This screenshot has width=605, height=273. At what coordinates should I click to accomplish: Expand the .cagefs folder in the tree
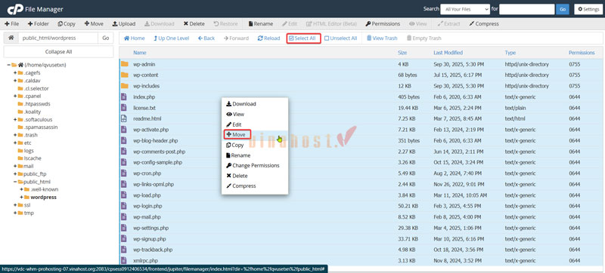click(x=15, y=72)
